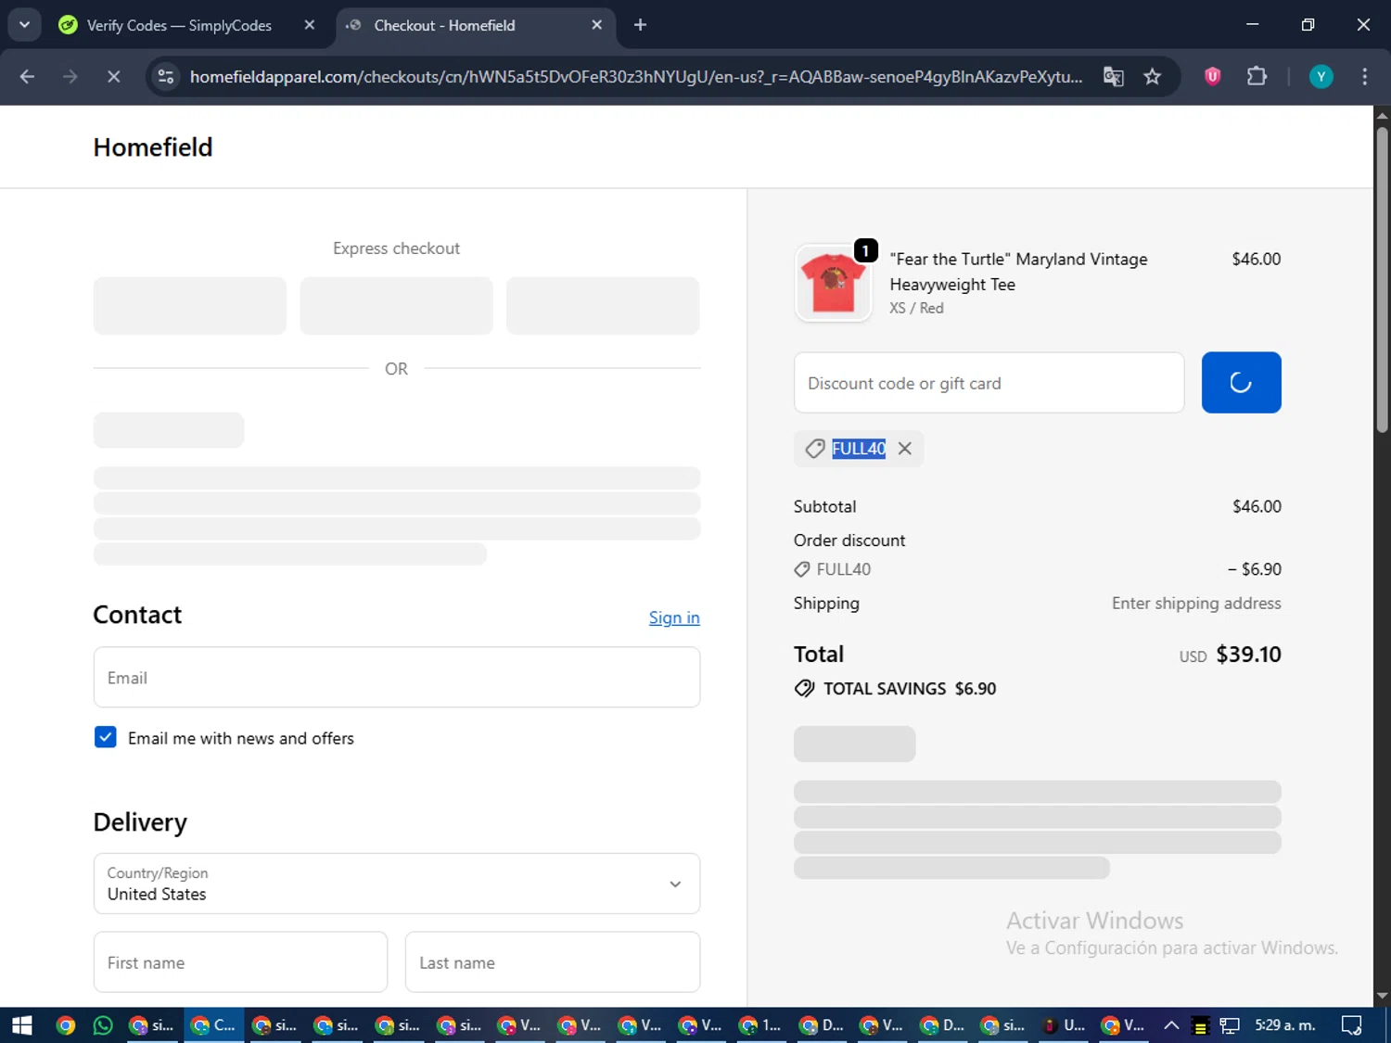Screen dimensions: 1391x1043
Task: Click the Subtotal $46.00 amount
Action: point(1257,507)
